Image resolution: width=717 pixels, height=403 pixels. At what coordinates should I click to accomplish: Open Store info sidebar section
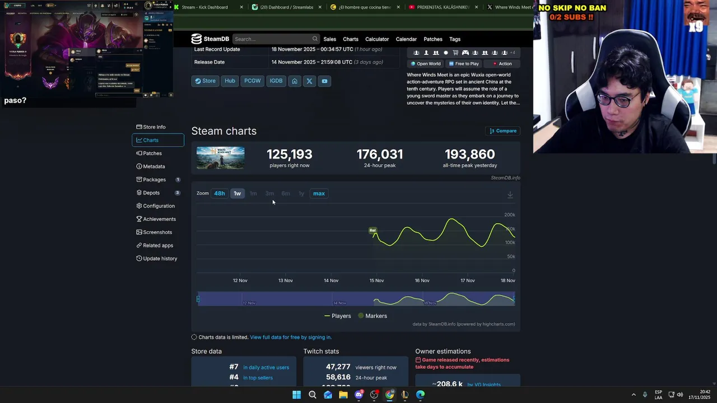158,127
